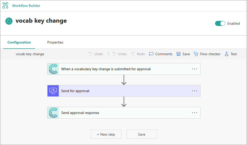
Task: Open the ellipsis menu on 'Send for approval'
Action: pos(194,91)
